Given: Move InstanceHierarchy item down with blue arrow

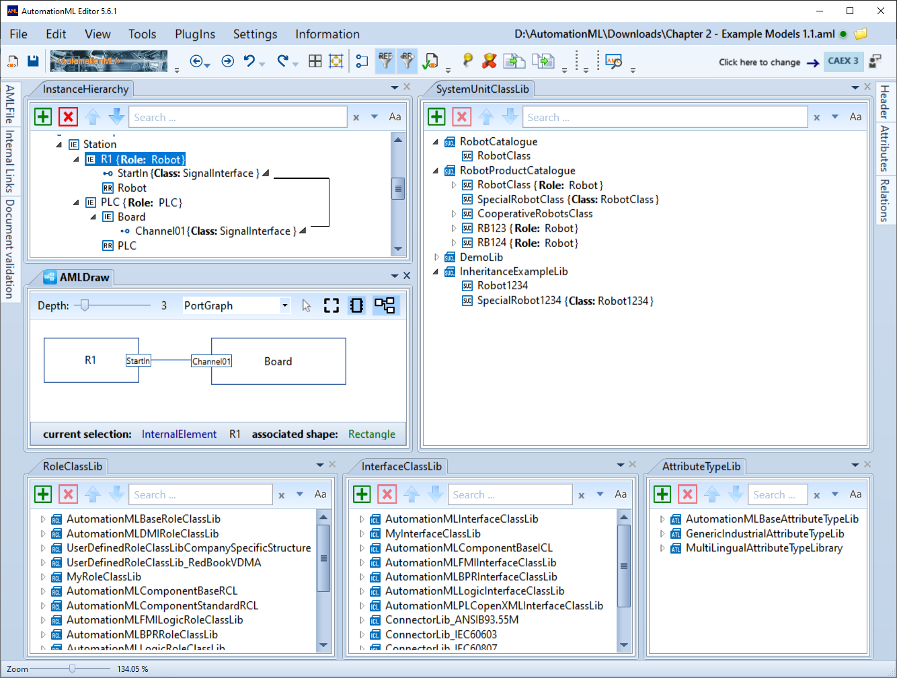Looking at the screenshot, I should [117, 116].
